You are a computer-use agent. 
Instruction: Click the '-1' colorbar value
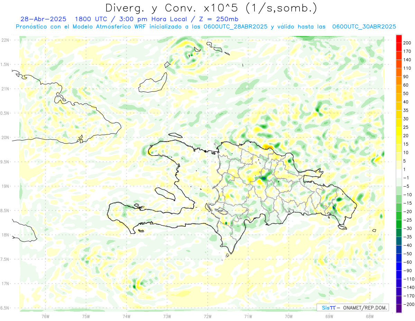tap(406, 178)
